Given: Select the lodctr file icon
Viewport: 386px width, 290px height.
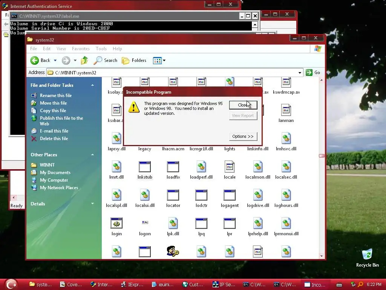Looking at the screenshot, I should (201, 195).
